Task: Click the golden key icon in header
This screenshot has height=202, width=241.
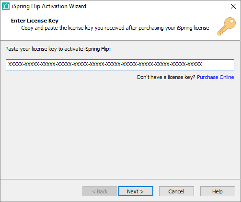Action: (227, 26)
